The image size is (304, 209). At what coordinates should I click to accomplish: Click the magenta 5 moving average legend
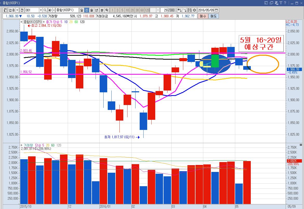click(61, 22)
